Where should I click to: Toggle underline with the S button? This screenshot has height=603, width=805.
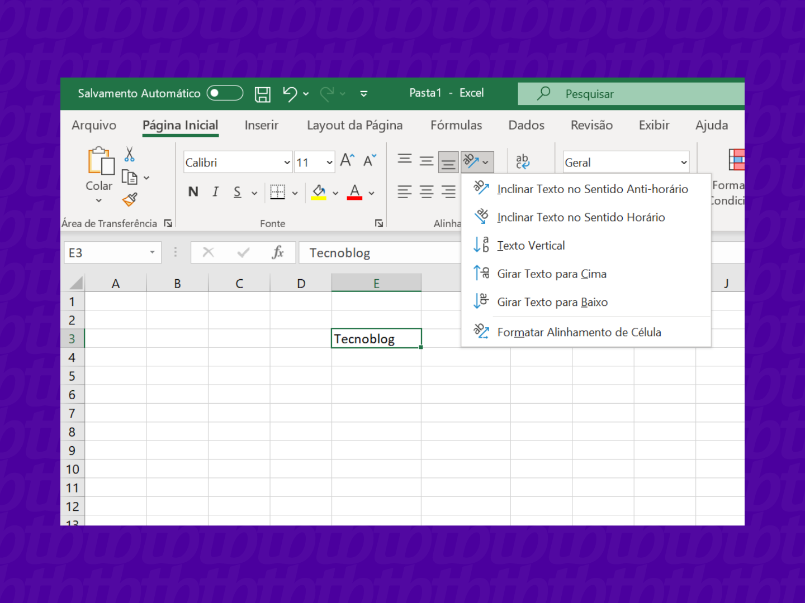238,192
